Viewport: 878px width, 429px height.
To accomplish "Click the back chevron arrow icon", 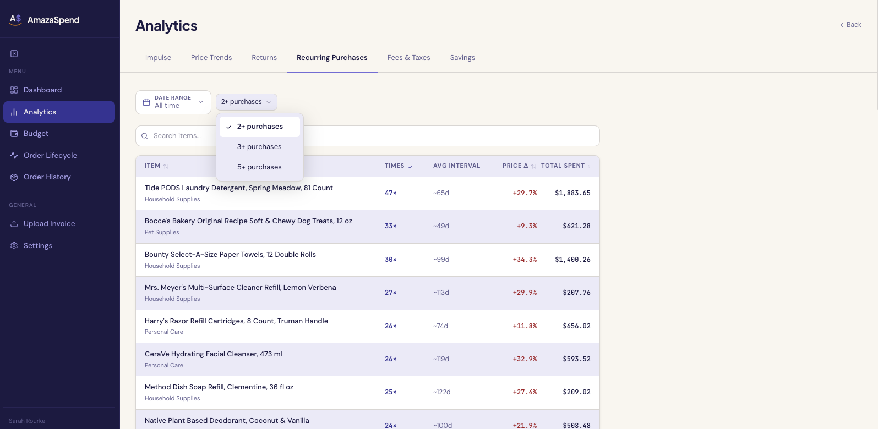I will (842, 25).
